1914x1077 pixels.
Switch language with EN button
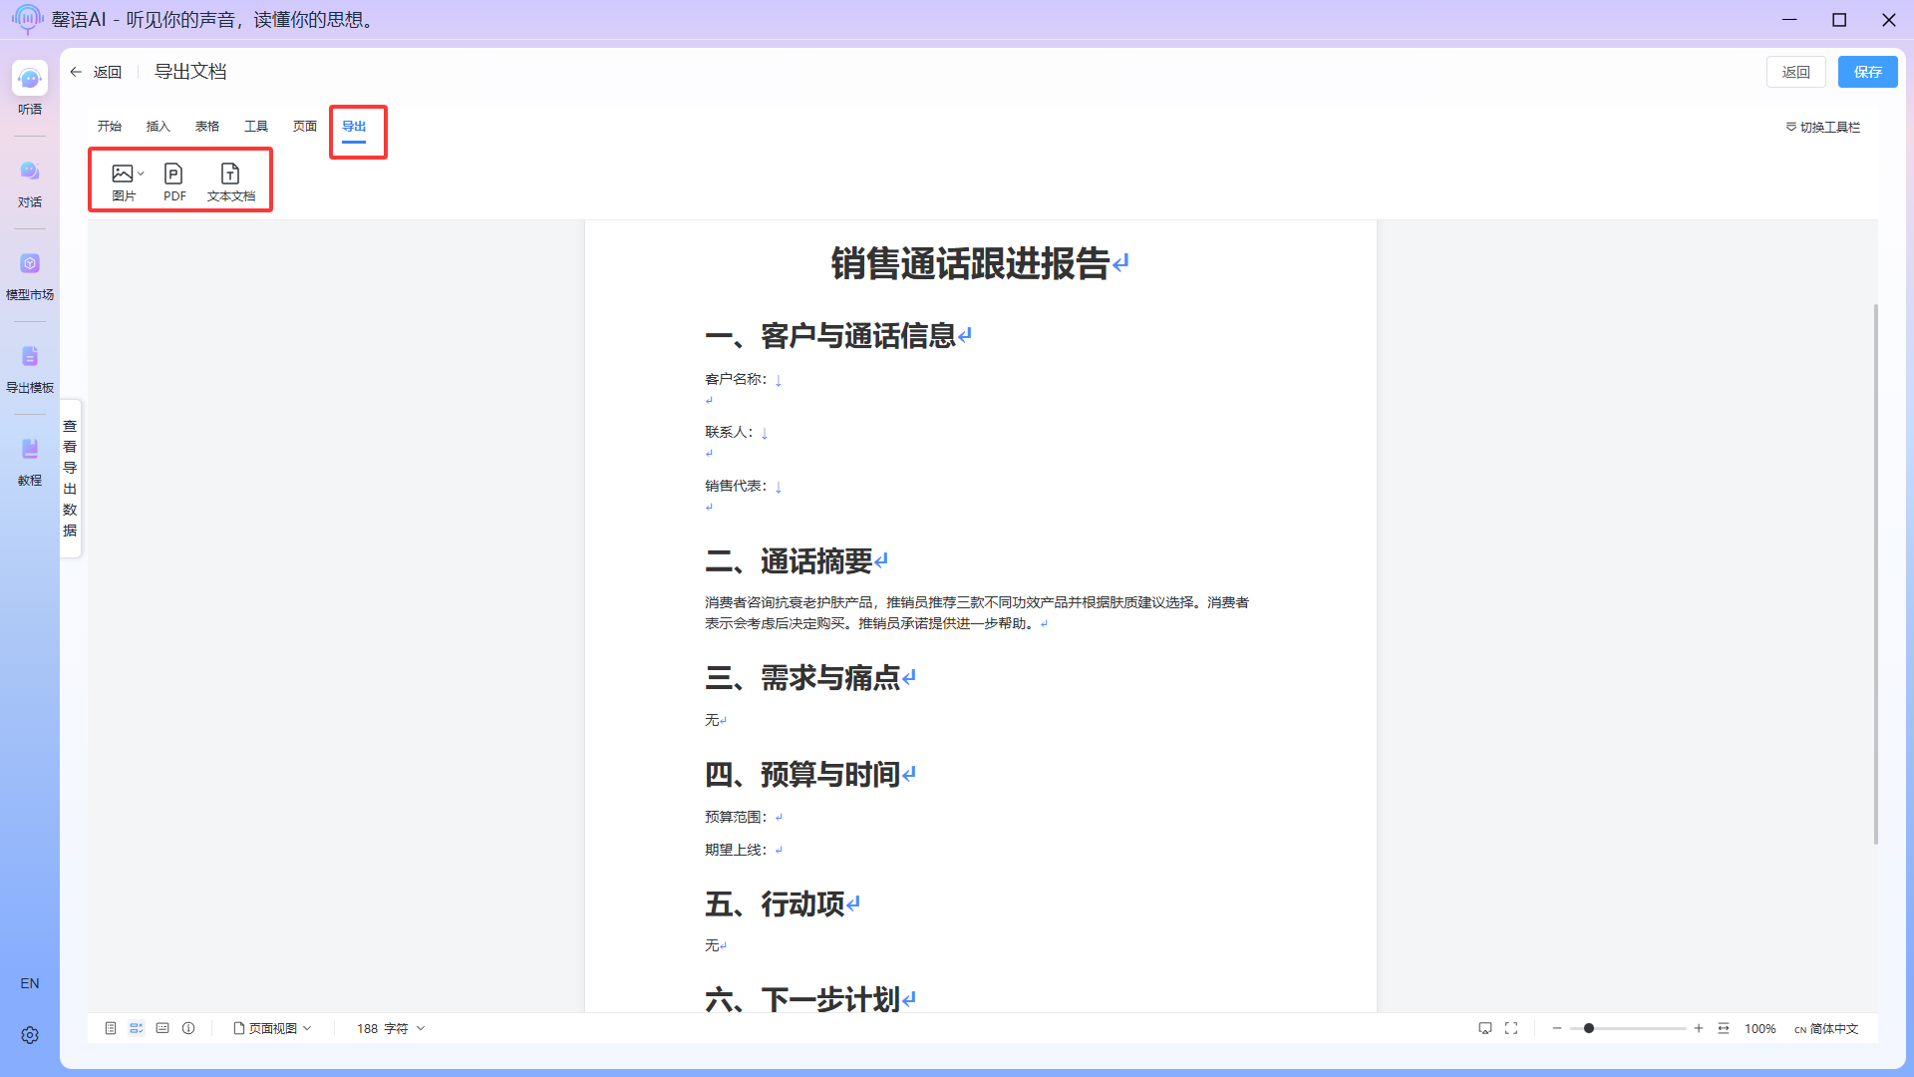pyautogui.click(x=30, y=983)
